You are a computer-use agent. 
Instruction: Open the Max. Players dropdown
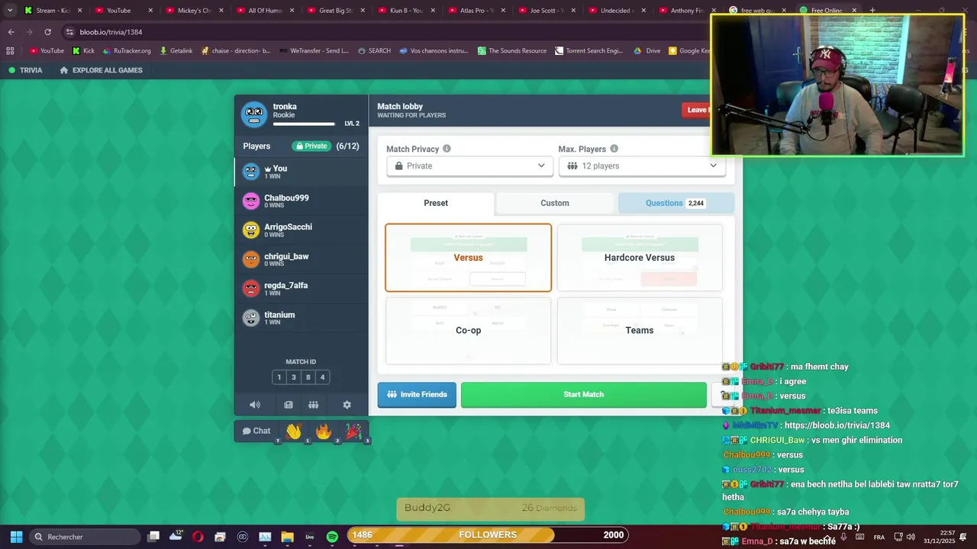[641, 166]
